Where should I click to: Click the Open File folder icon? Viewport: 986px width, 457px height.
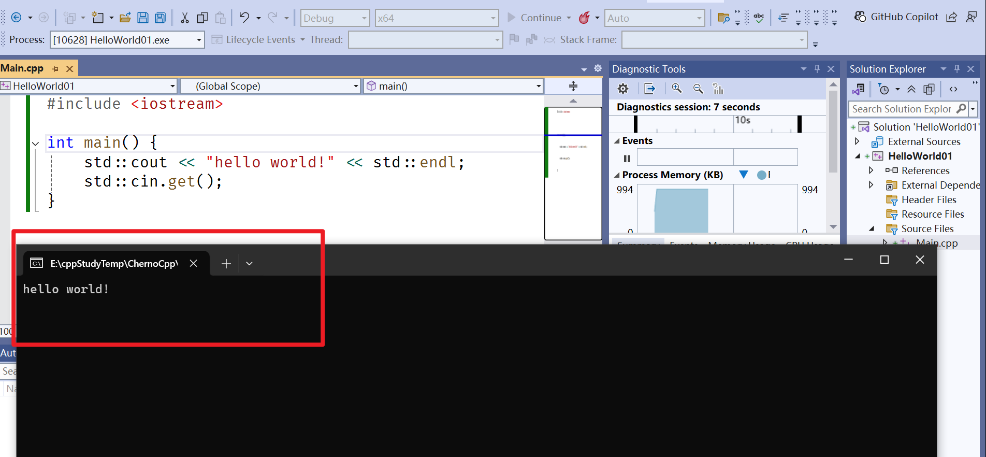pos(125,18)
